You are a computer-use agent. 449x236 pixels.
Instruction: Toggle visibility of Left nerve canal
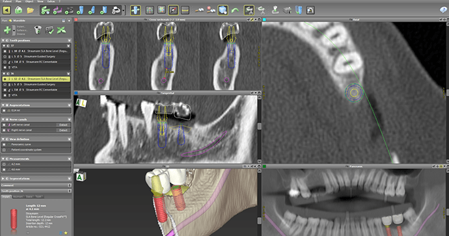pyautogui.click(x=5, y=125)
